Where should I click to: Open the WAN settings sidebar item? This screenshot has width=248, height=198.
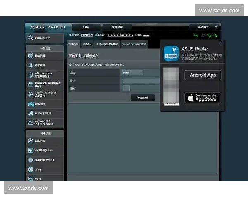click(x=45, y=160)
